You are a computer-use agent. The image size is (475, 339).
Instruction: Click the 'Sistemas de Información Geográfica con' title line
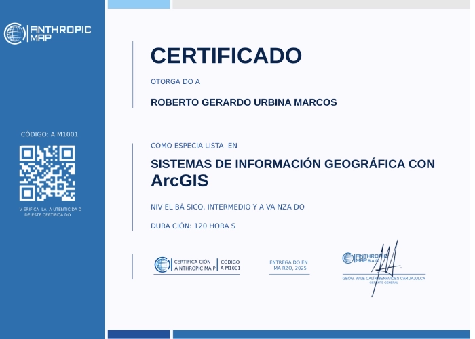tap(292, 164)
